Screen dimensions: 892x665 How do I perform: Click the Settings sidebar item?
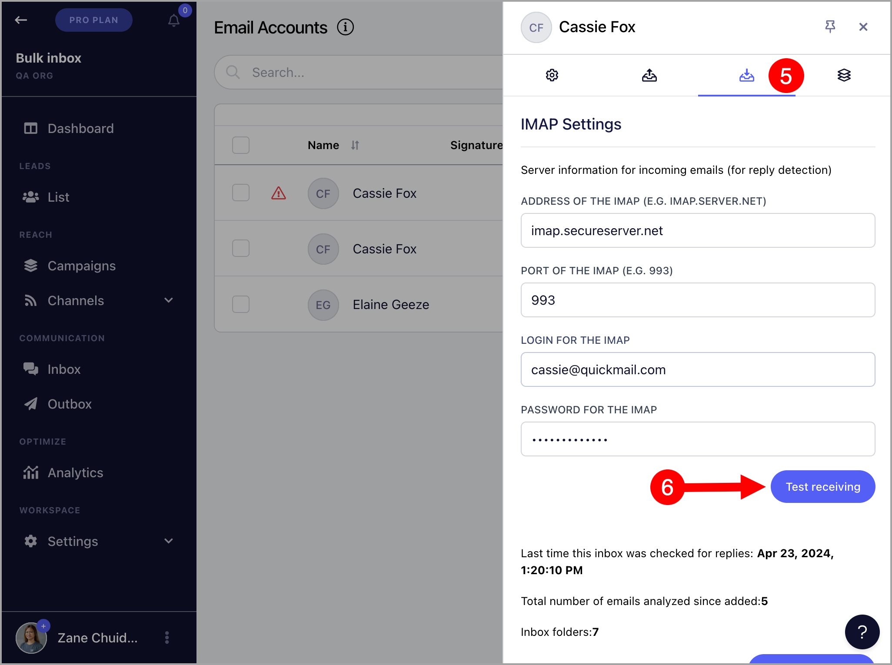coord(73,541)
